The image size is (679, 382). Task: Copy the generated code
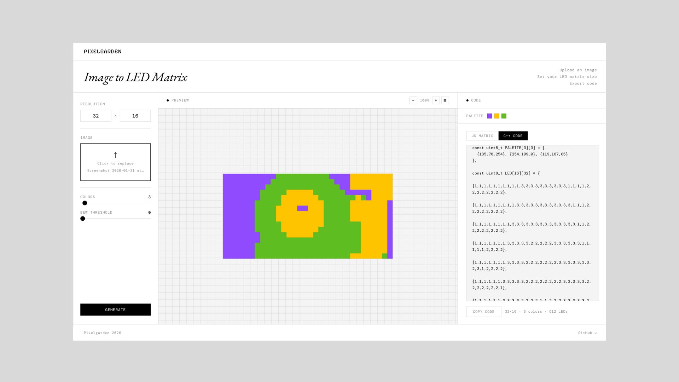pyautogui.click(x=484, y=312)
